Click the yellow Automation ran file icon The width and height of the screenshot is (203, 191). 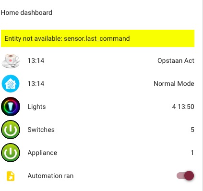point(11,176)
